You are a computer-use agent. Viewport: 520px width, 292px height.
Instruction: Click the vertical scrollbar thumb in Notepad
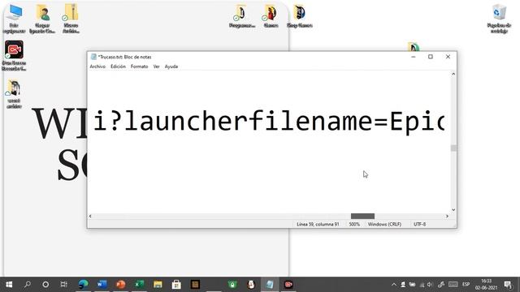point(453,148)
